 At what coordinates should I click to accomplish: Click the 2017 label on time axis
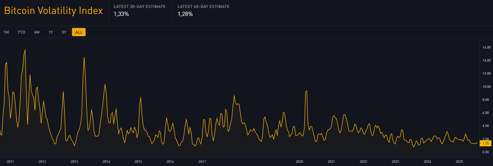pos(202,162)
